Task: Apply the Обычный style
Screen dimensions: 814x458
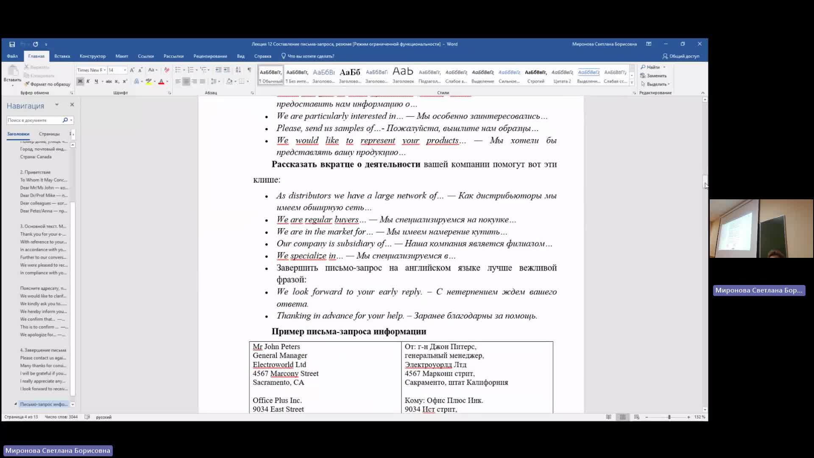Action: pyautogui.click(x=270, y=75)
